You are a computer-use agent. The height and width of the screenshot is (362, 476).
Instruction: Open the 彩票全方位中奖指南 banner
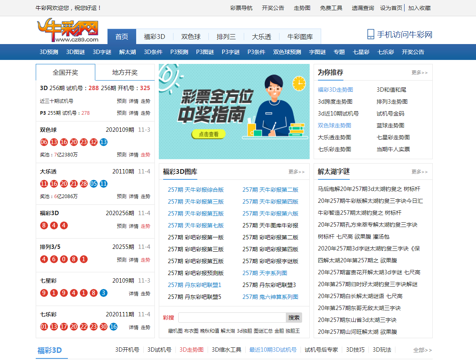pyautogui.click(x=234, y=111)
